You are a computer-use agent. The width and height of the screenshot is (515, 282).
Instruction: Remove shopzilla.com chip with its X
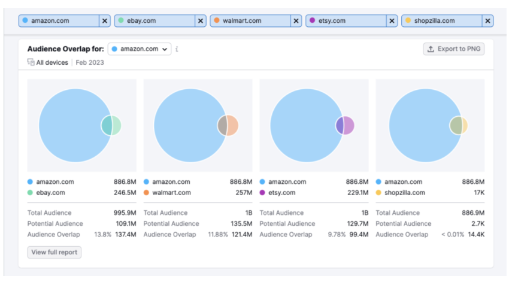point(487,21)
